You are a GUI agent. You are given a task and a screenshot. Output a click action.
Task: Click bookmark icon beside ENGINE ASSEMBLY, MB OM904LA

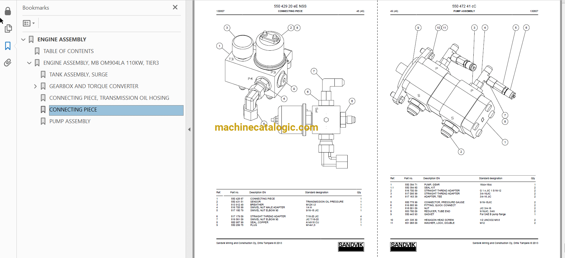tap(37, 63)
